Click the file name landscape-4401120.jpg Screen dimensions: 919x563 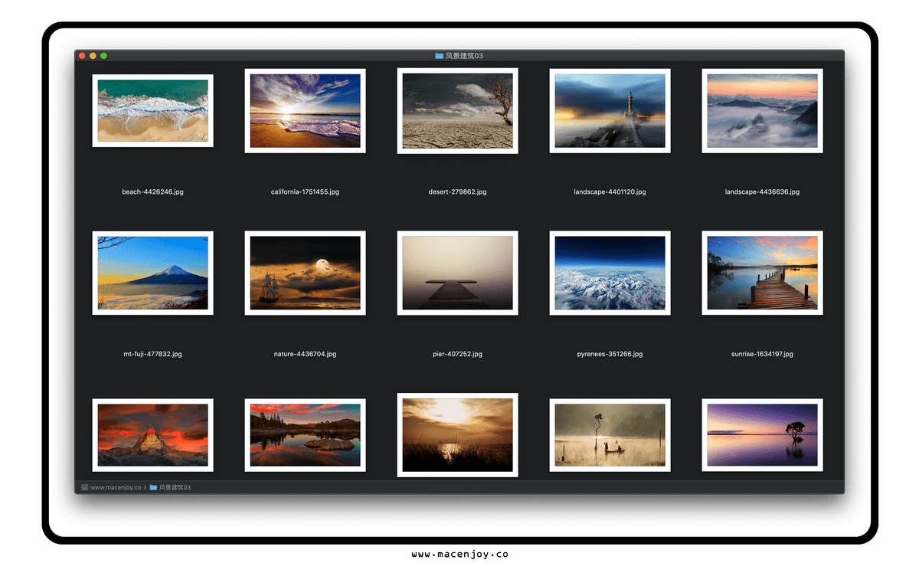[x=610, y=191]
